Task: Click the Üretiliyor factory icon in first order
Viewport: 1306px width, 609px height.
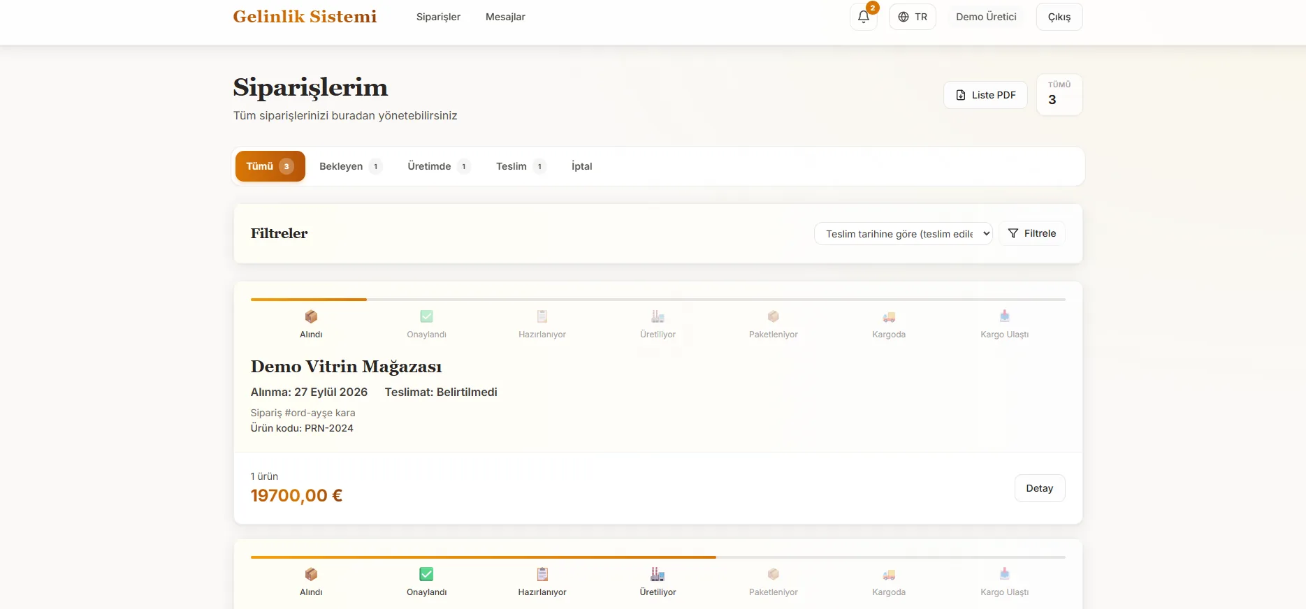Action: pyautogui.click(x=658, y=316)
